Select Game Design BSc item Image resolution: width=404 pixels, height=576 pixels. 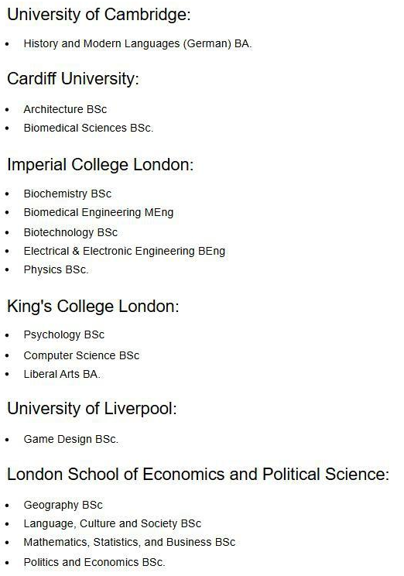[x=71, y=439]
